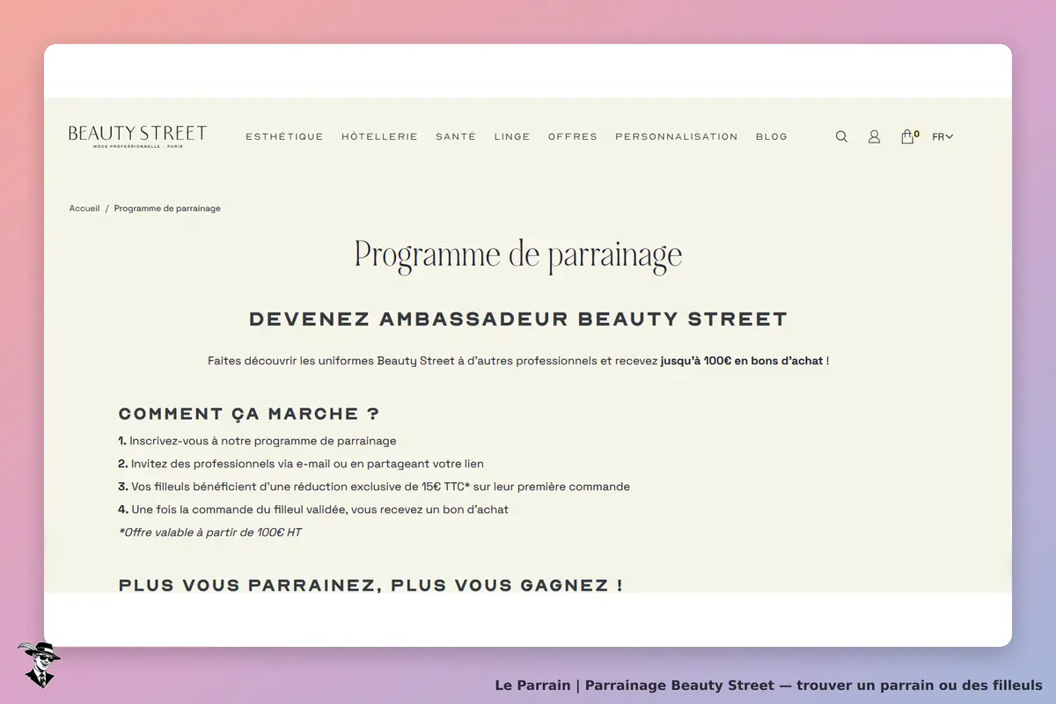Click step 2 'Invitez des professionnels' line

coord(301,464)
